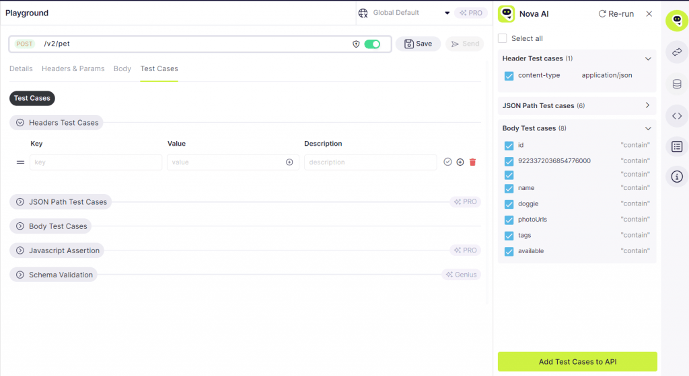
Task: Open the Nova AI robot icon in sidebar
Action: pyautogui.click(x=676, y=21)
